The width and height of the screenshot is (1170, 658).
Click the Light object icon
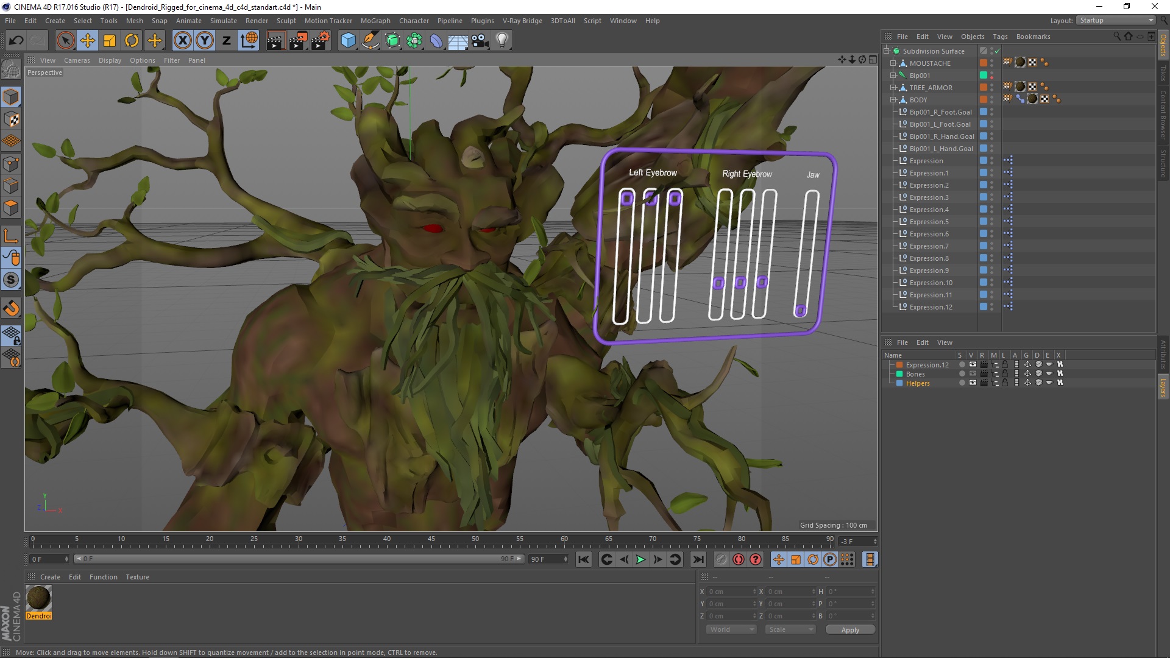point(502,41)
